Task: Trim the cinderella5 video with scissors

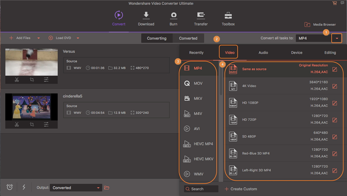Action: click(x=17, y=125)
